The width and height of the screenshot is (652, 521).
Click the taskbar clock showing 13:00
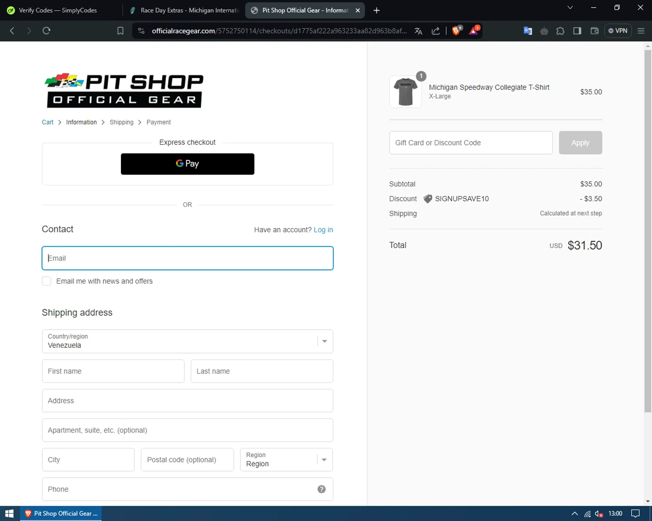(x=615, y=514)
